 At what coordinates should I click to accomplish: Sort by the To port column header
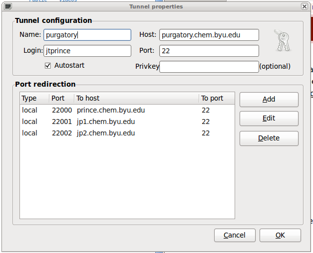pos(216,98)
